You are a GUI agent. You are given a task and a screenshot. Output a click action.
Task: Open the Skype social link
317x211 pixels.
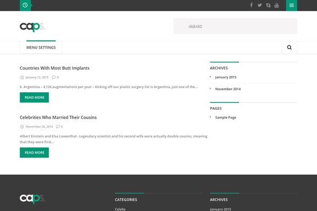click(x=268, y=5)
